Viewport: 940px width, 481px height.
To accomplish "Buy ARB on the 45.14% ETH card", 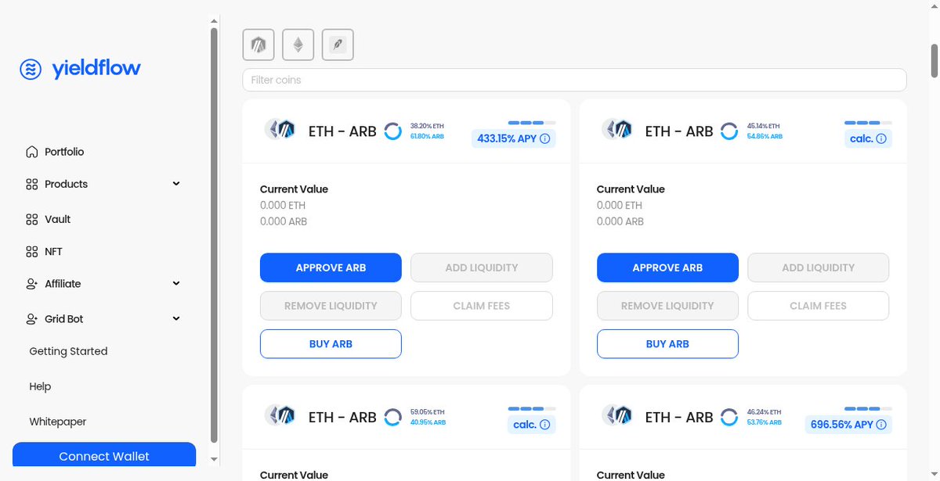I will (x=667, y=344).
